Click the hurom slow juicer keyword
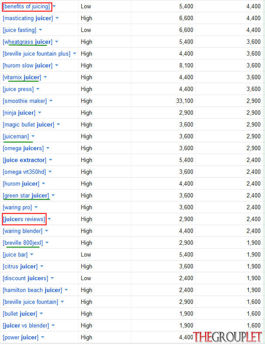265x345 pixels. pyautogui.click(x=28, y=66)
